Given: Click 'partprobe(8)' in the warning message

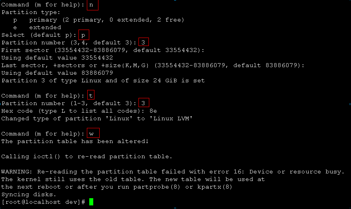Looking at the screenshot, I should [x=157, y=187].
